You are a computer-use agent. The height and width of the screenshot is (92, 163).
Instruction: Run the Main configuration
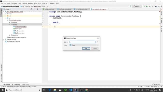pos(144,6)
